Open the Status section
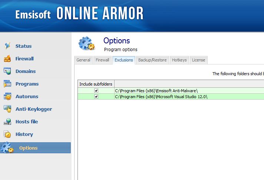This screenshot has height=180, width=264. 24,46
